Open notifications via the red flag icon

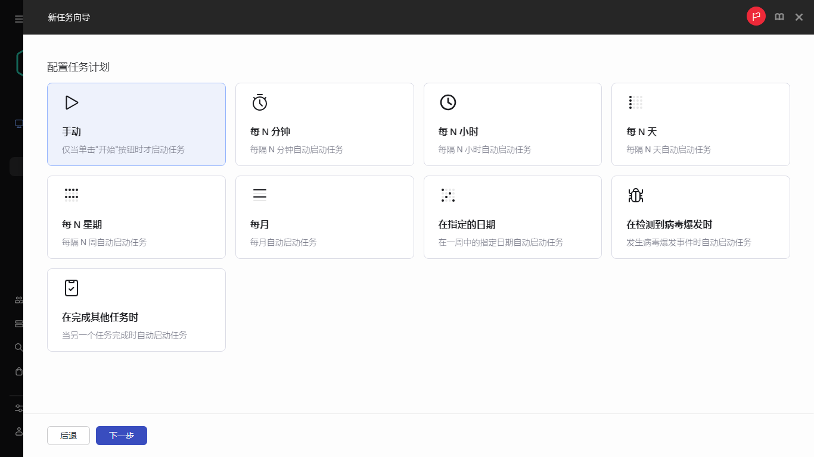tap(756, 16)
